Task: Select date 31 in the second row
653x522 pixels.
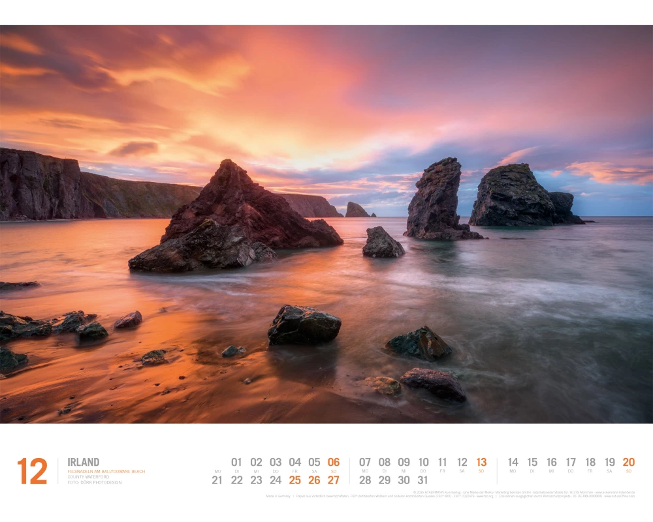Action: coord(423,480)
